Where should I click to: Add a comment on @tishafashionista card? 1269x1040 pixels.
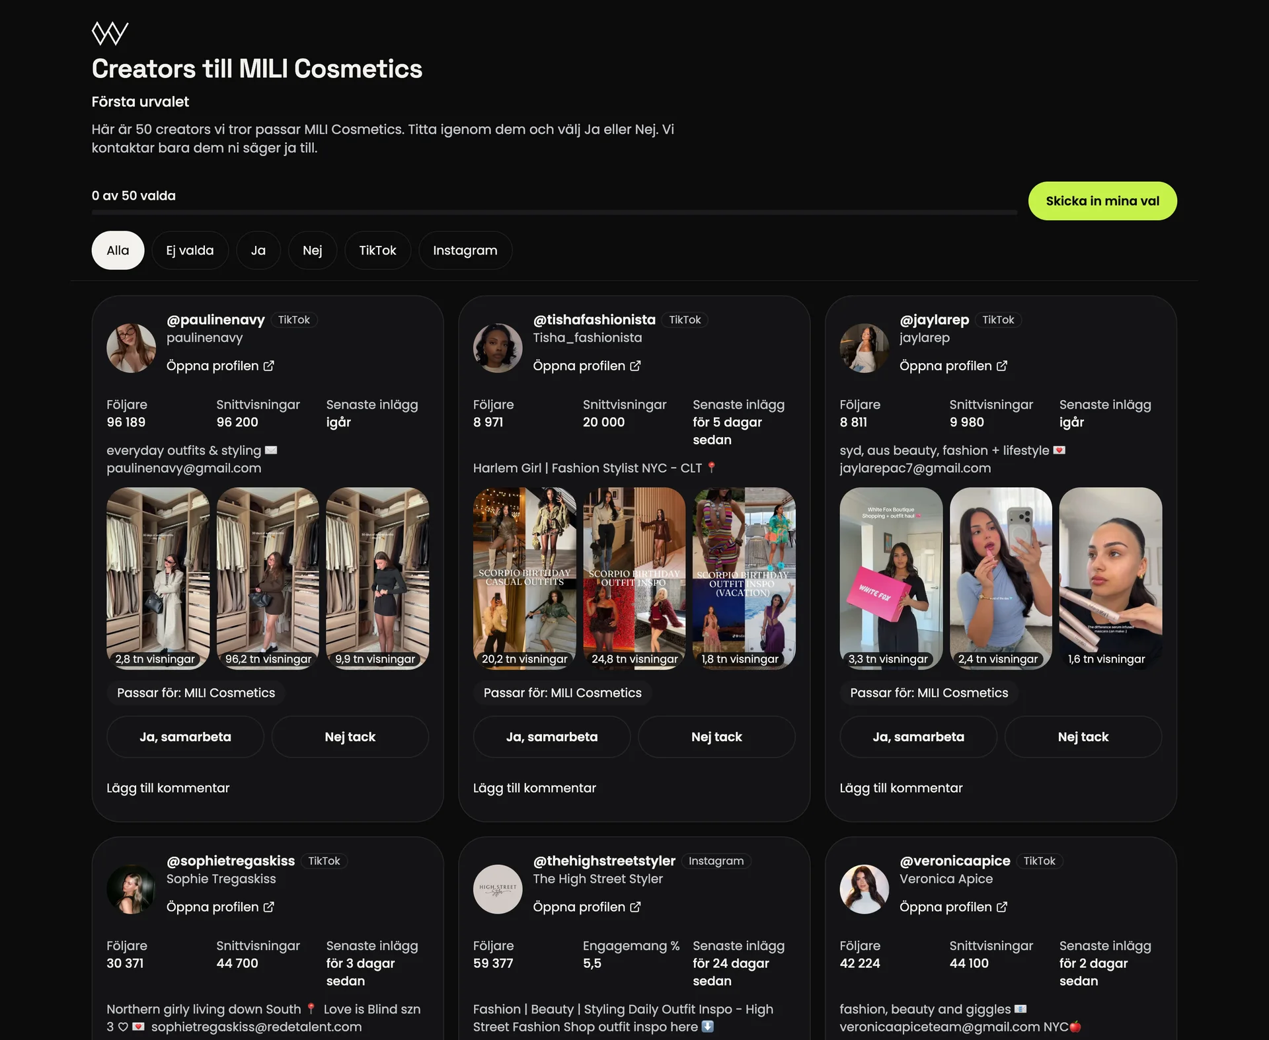[535, 788]
